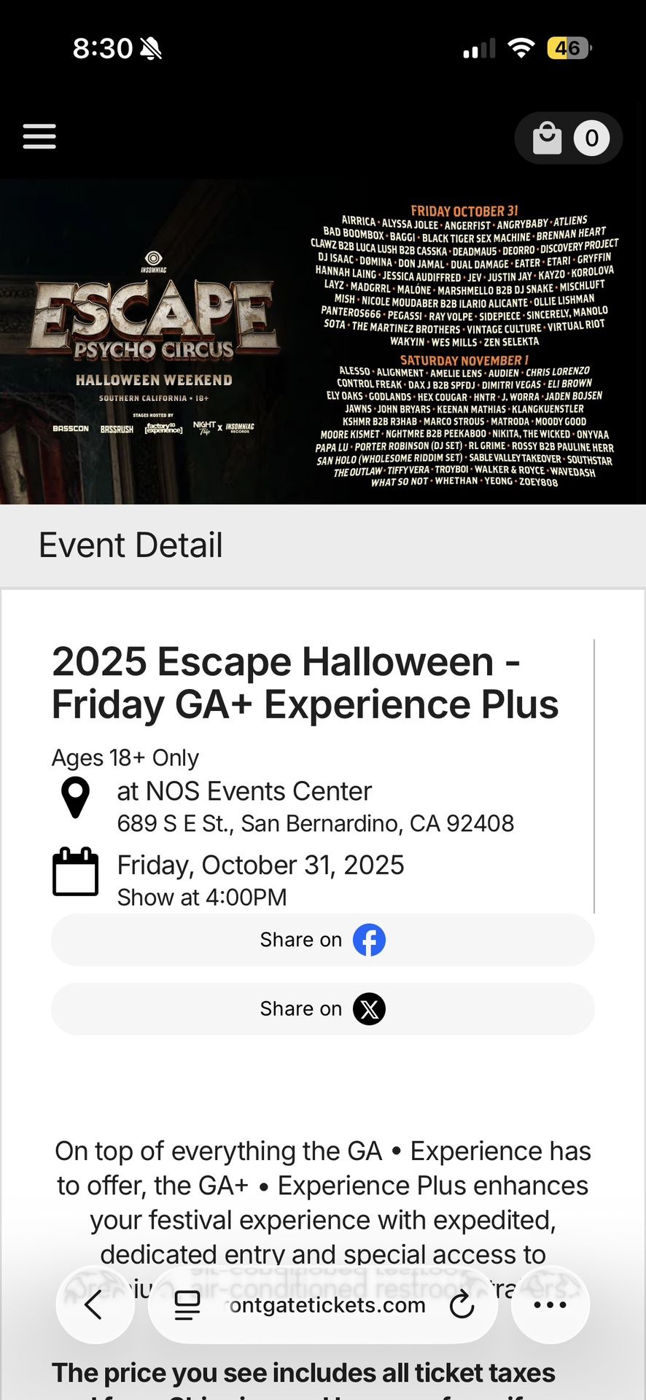Tap the battery level indicator
The width and height of the screenshot is (646, 1400).
(569, 48)
